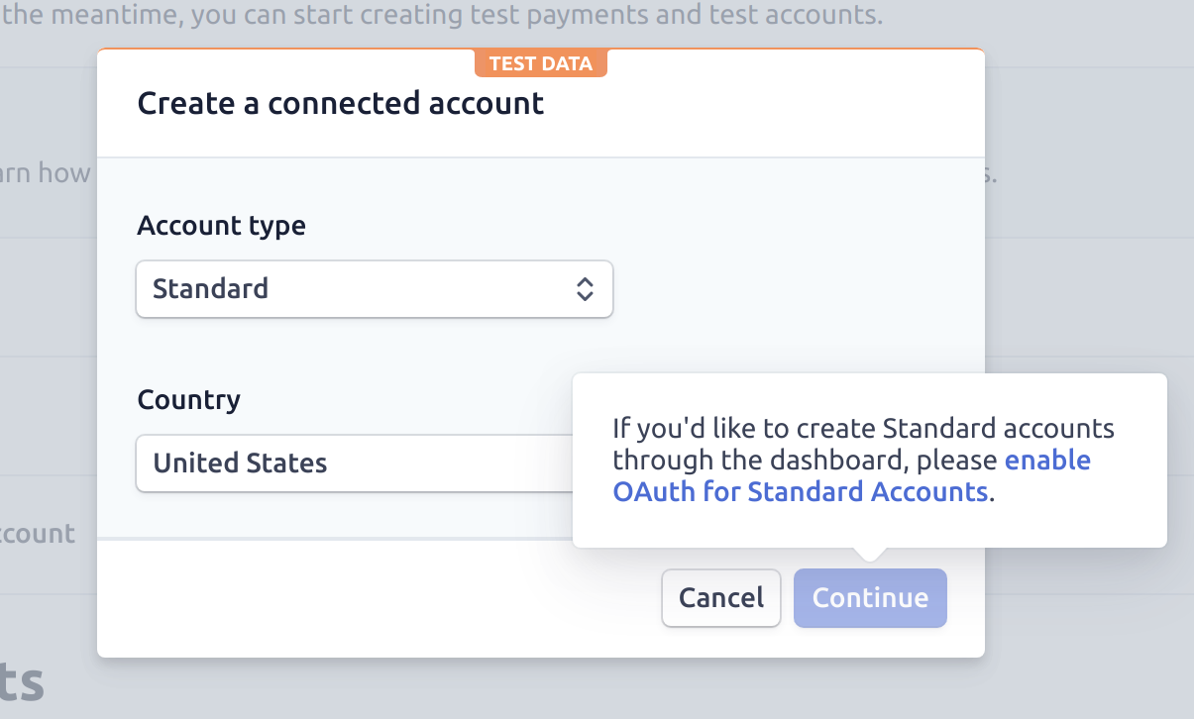Screen dimensions: 1194x719
Task: Open the Country dropdown showing United States
Action: [355, 462]
